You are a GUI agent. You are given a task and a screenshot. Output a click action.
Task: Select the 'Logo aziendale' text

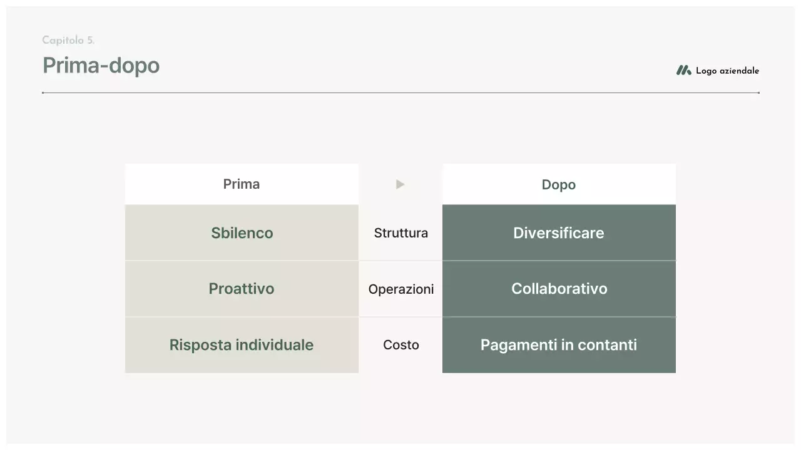pos(727,71)
